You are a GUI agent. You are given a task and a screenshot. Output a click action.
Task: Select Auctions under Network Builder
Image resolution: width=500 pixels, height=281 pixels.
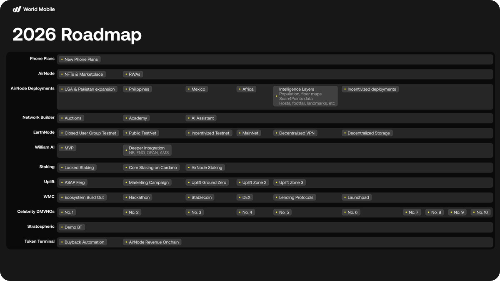[x=71, y=118]
